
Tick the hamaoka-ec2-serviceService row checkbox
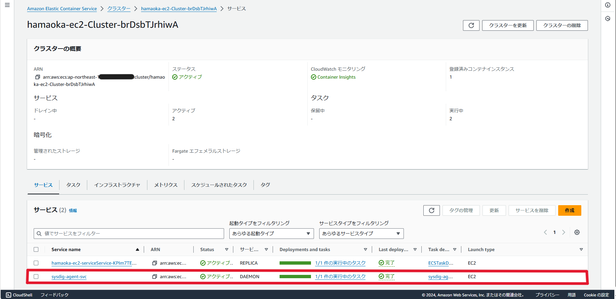click(36, 263)
